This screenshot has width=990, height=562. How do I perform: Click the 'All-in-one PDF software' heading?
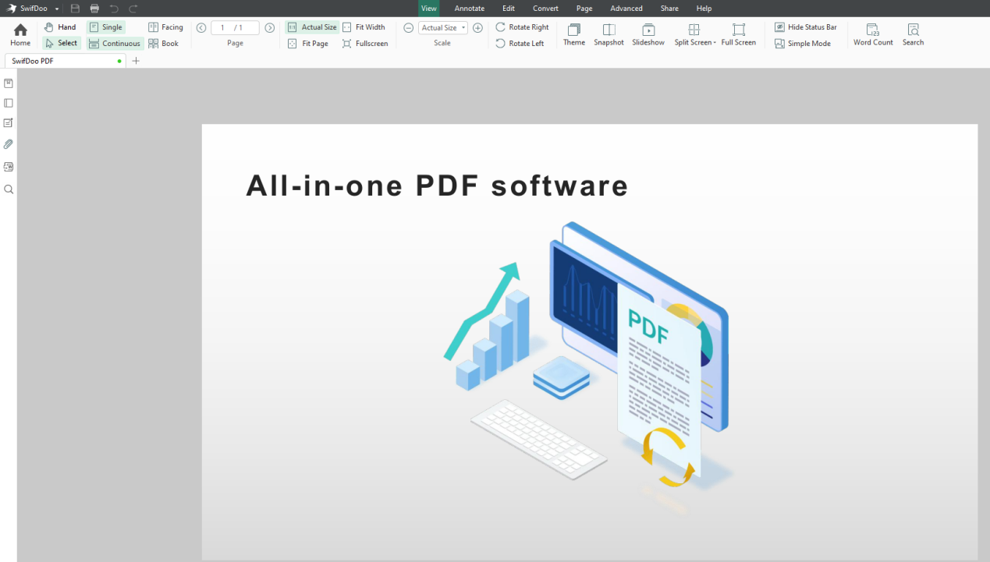coord(437,186)
